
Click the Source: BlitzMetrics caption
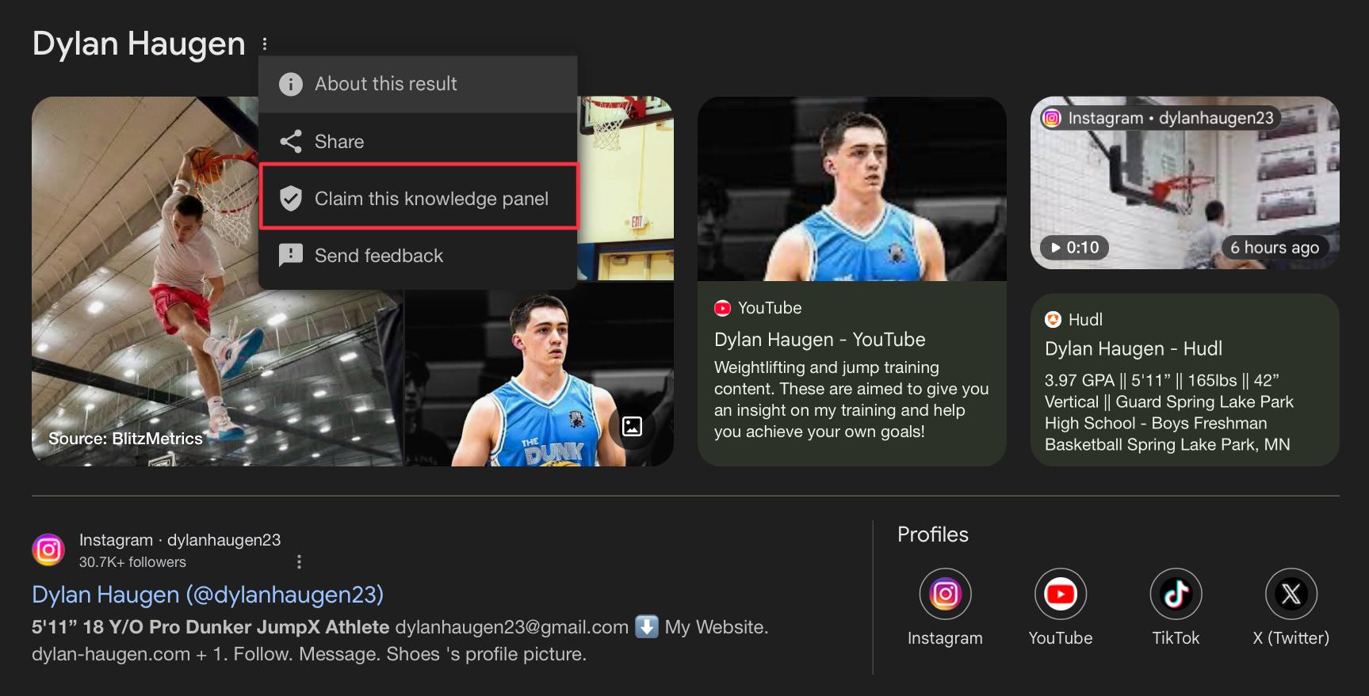tap(125, 439)
